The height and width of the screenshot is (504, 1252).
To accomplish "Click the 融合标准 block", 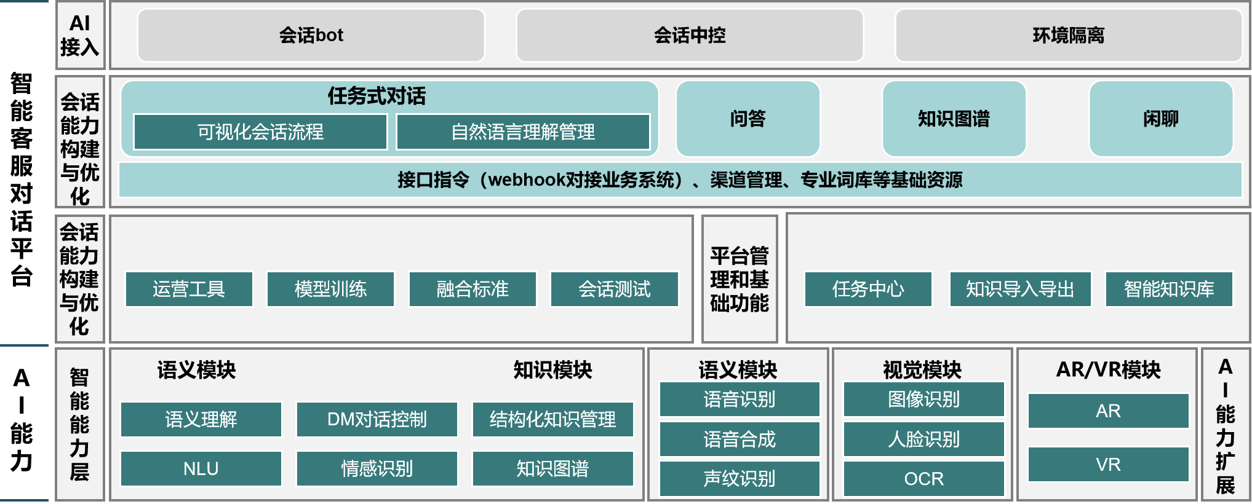I will point(472,289).
